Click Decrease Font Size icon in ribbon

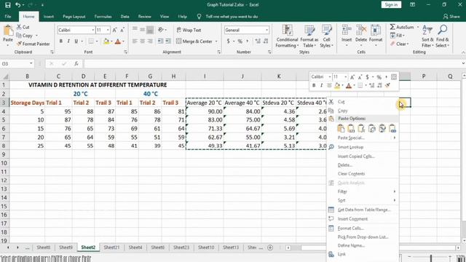(122, 30)
